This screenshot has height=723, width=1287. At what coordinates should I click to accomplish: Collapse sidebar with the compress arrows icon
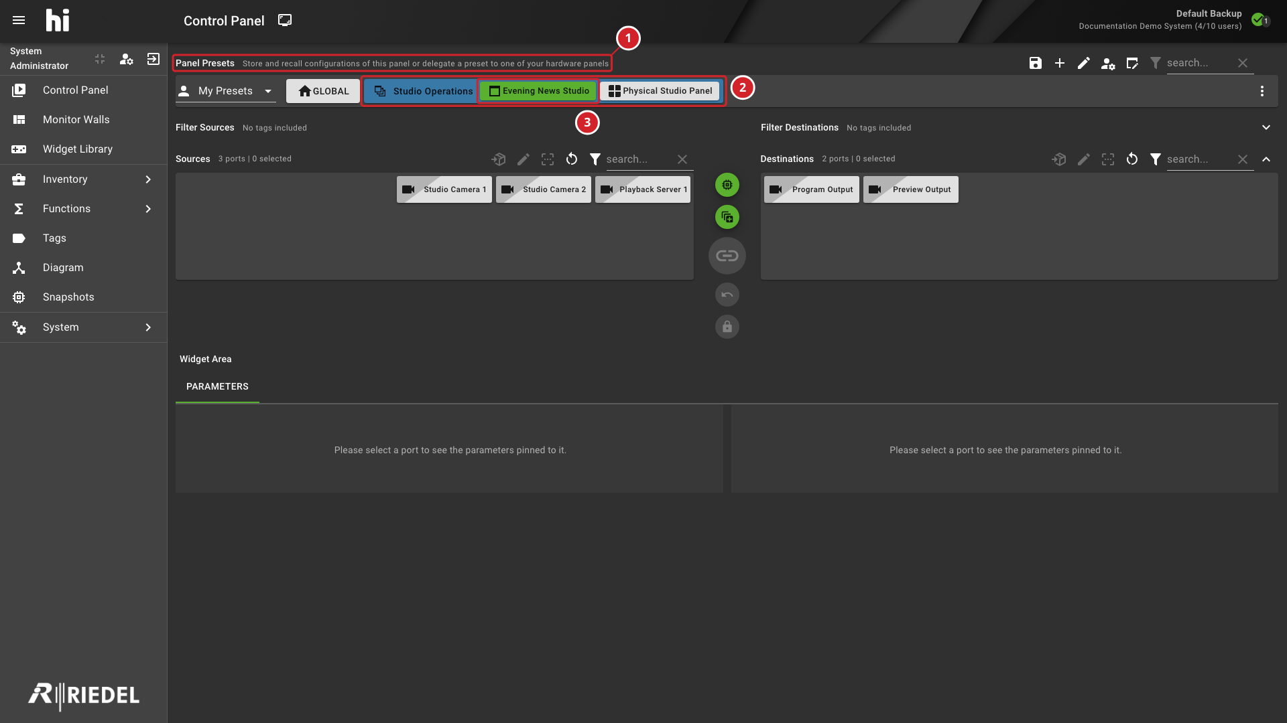[100, 59]
